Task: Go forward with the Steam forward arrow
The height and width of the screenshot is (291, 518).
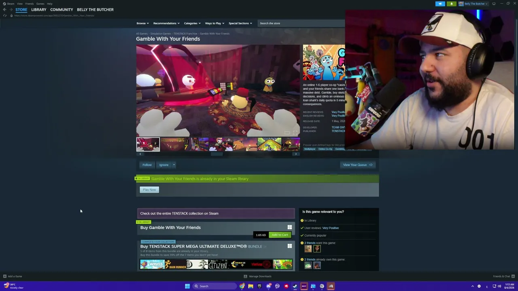Action: [x=11, y=10]
